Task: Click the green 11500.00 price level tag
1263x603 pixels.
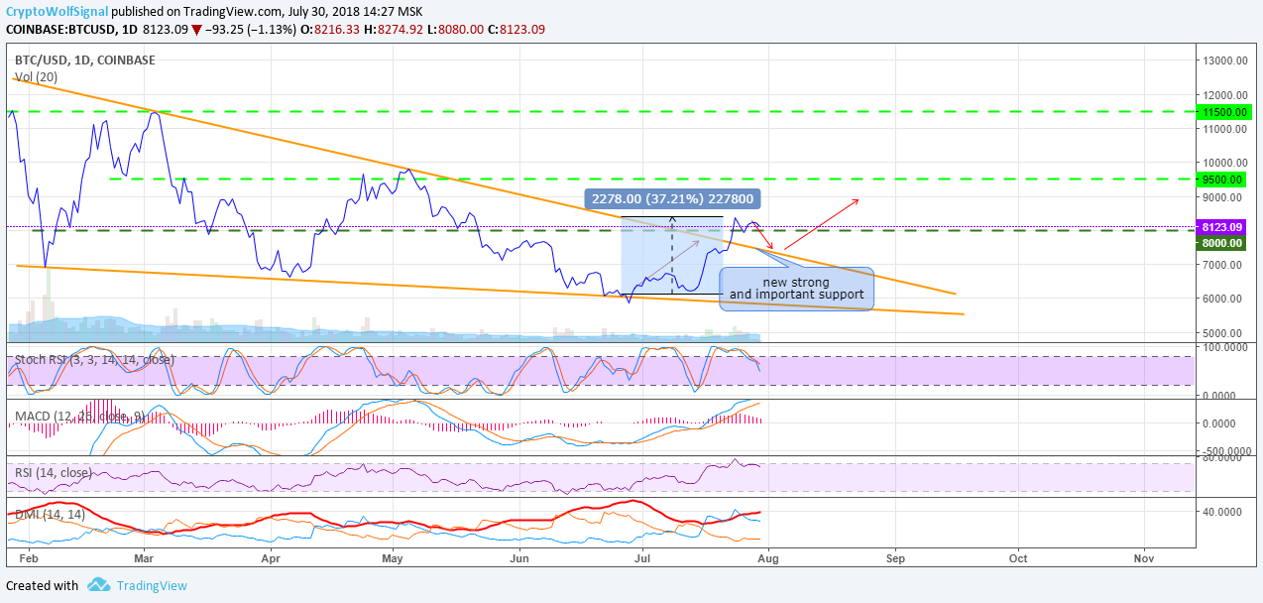Action: (1223, 112)
